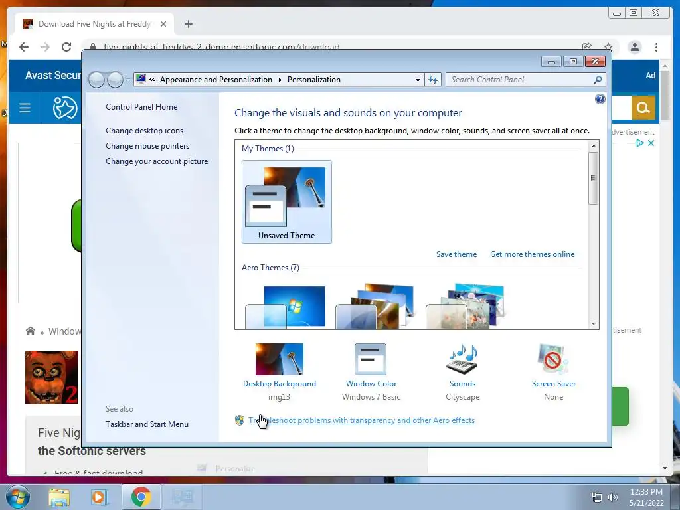Image resolution: width=680 pixels, height=510 pixels.
Task: Open Chrome's three-dot menu
Action: tap(656, 47)
